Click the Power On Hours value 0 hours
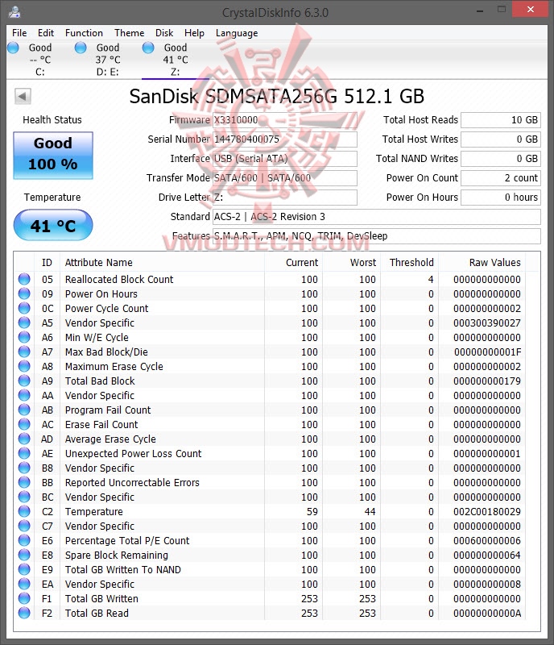The height and width of the screenshot is (645, 554). (x=501, y=198)
